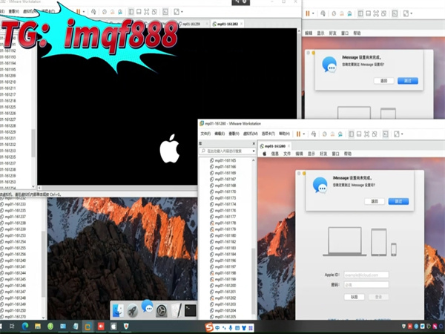The height and width of the screenshot is (334, 445).
Task: Click blue 跳过 button in top-right VM dialog
Action: tap(407, 80)
